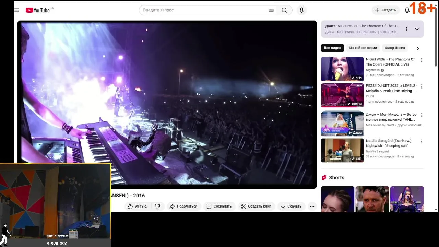Open middle Shorts thumbnail with man's face
This screenshot has width=439, height=247.
[x=372, y=199]
